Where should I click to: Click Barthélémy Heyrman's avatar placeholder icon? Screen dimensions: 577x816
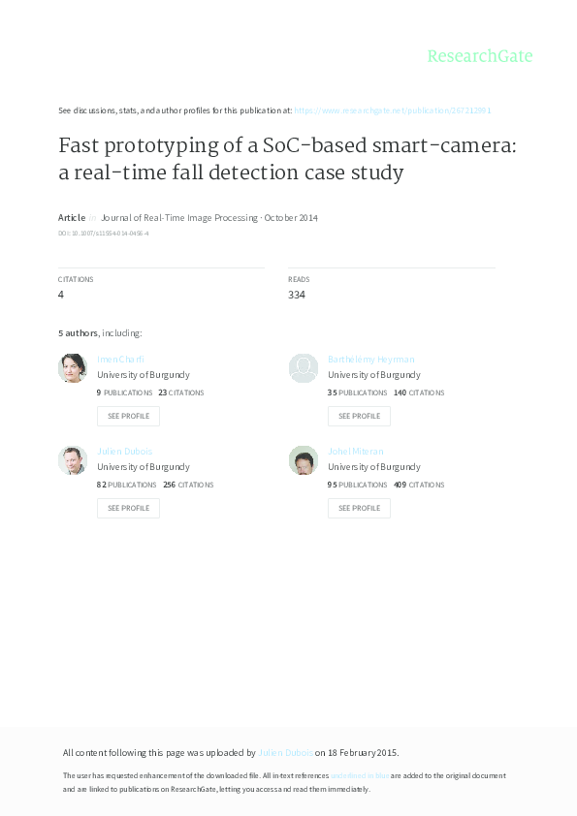pyautogui.click(x=304, y=368)
